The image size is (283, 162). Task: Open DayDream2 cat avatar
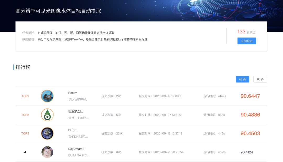coord(47,152)
